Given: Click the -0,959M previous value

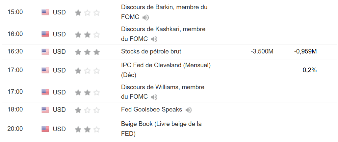Looking at the screenshot, I should [x=305, y=51].
